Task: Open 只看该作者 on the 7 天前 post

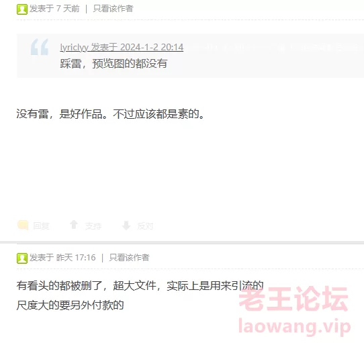Action: [113, 9]
